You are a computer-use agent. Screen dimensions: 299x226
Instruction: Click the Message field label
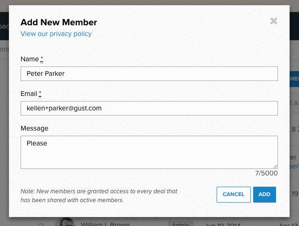34,128
